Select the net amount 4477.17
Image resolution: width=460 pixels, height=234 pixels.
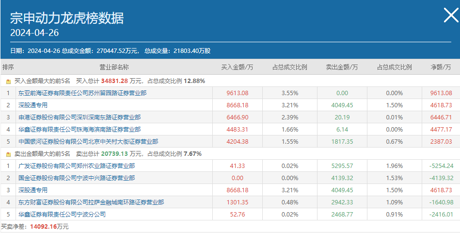(x=441, y=129)
